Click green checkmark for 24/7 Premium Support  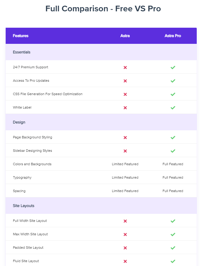[173, 67]
